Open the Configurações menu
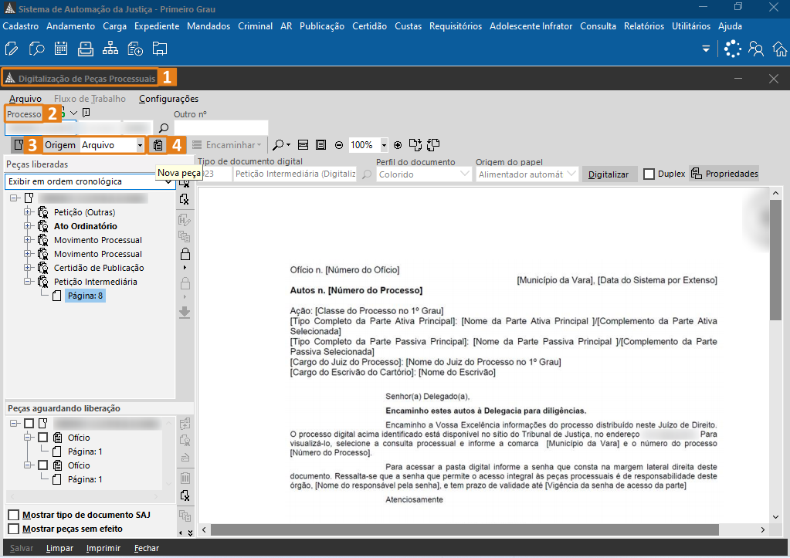The height and width of the screenshot is (558, 790). tap(169, 99)
